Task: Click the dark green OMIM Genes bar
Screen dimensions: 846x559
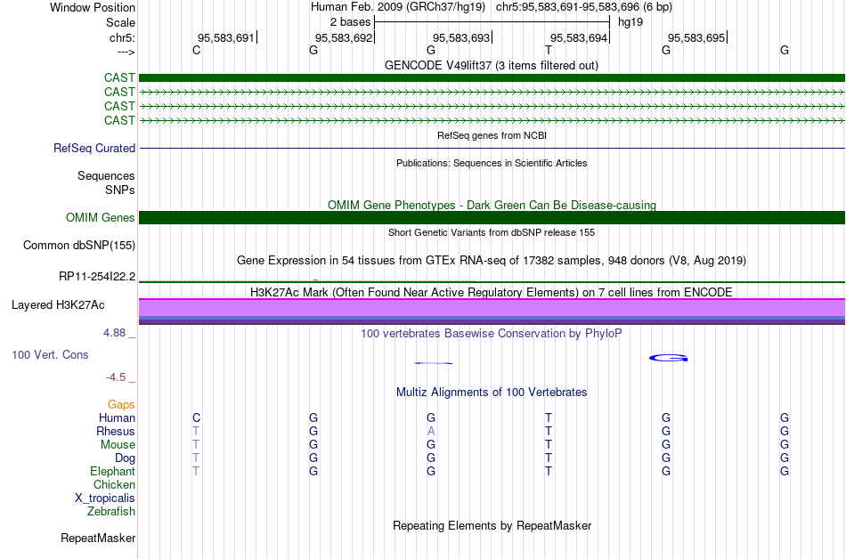Action: click(492, 218)
